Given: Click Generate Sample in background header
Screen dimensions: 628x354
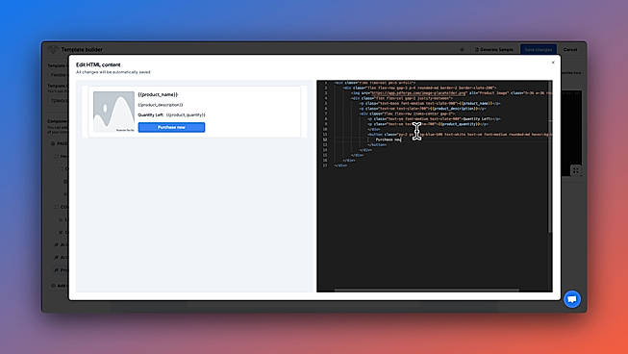Looking at the screenshot, I should tap(493, 50).
